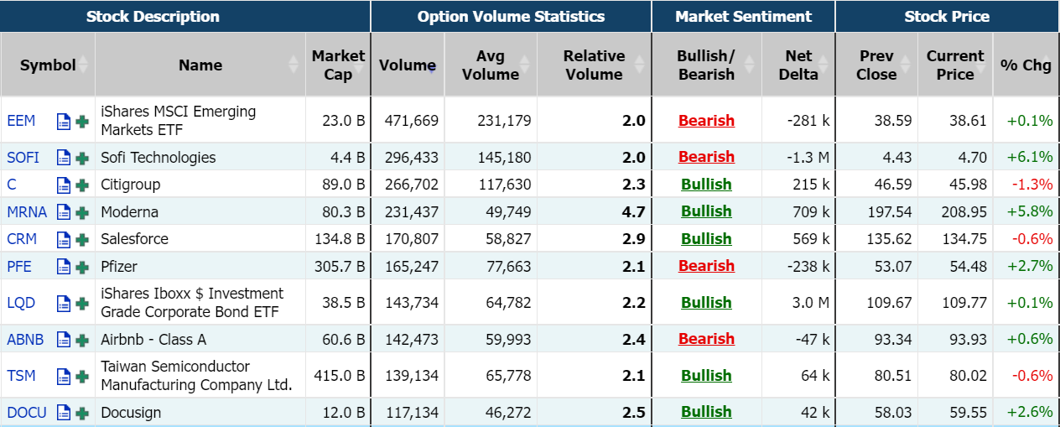1060x427 pixels.
Task: Sort by the Avg Volume header
Action: 491,65
